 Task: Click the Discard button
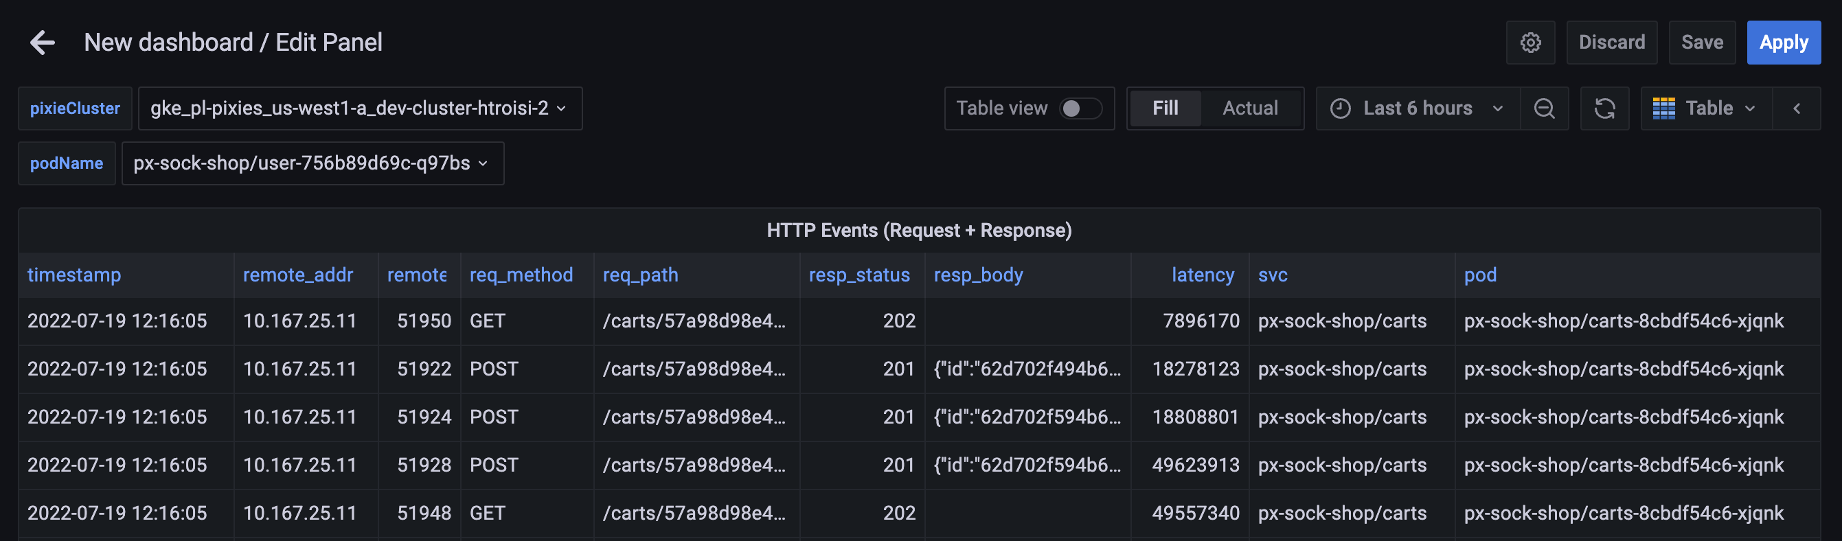click(1611, 43)
